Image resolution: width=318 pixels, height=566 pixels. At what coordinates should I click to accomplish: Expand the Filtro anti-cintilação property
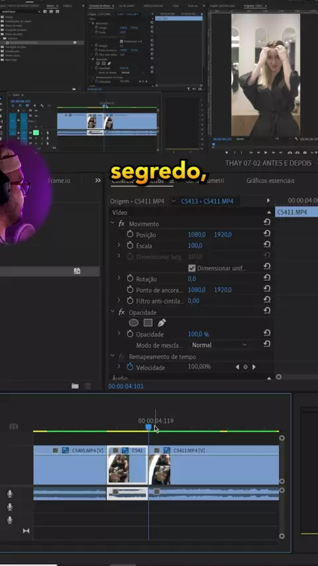coord(119,300)
